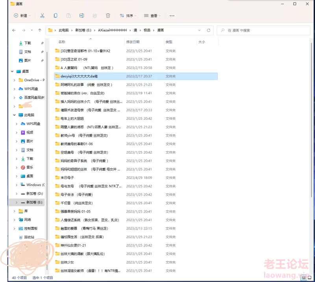Collapse the 此电脑 tree node
The height and width of the screenshot is (282, 315).
coord(14,115)
